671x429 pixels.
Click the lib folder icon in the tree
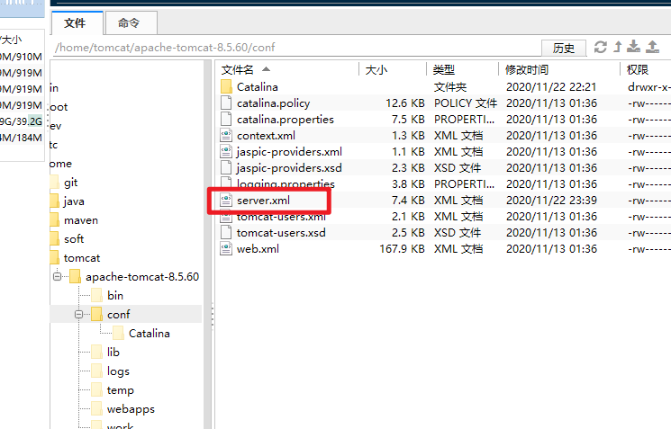pos(96,352)
